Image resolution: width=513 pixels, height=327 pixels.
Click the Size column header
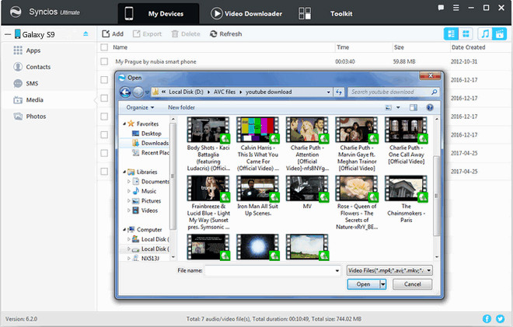pyautogui.click(x=399, y=47)
